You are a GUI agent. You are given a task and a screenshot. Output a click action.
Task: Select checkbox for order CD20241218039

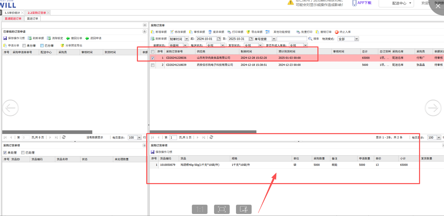(x=153, y=65)
